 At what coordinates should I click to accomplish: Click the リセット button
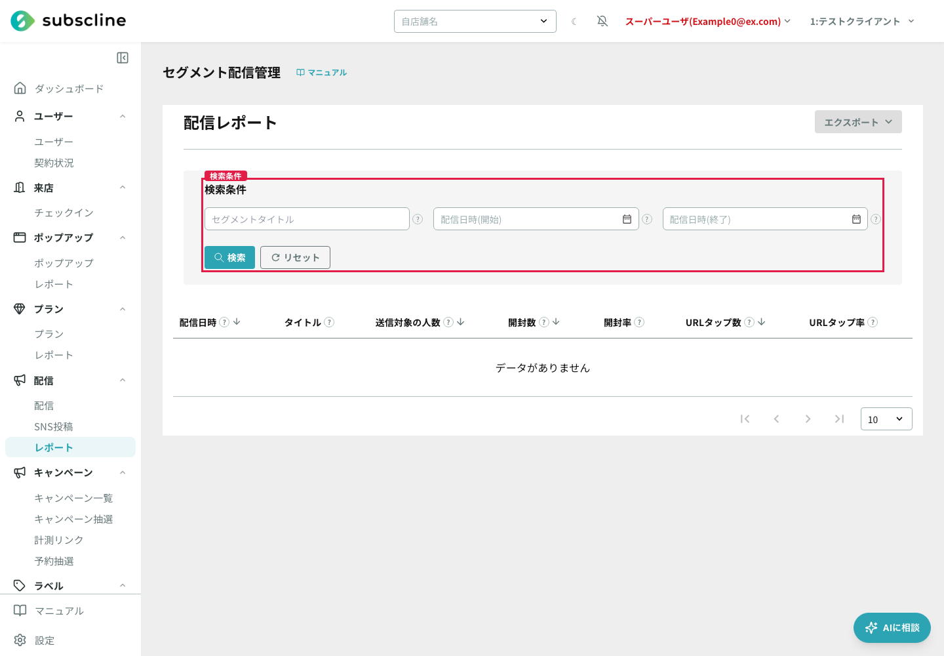[x=295, y=258]
